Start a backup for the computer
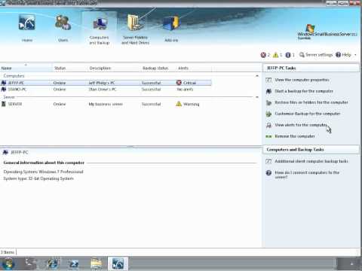 coord(304,91)
